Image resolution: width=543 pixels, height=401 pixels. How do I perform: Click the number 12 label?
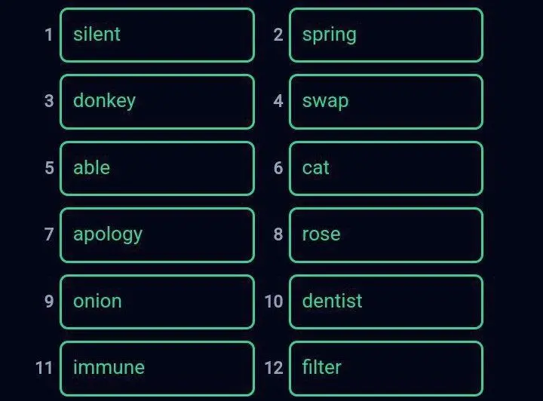[x=274, y=368]
